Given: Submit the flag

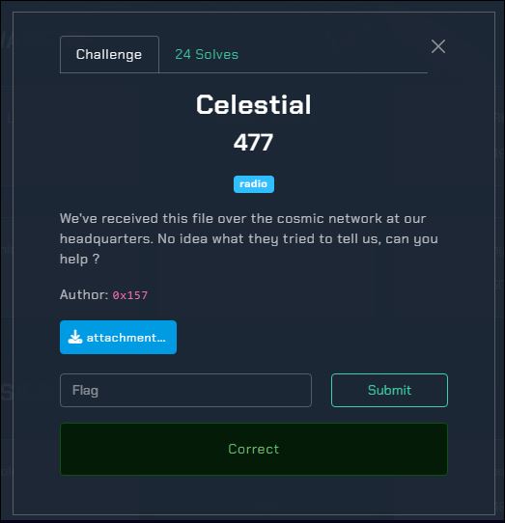Looking at the screenshot, I should [x=389, y=390].
